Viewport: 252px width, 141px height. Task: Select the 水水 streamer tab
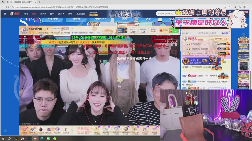148,19
